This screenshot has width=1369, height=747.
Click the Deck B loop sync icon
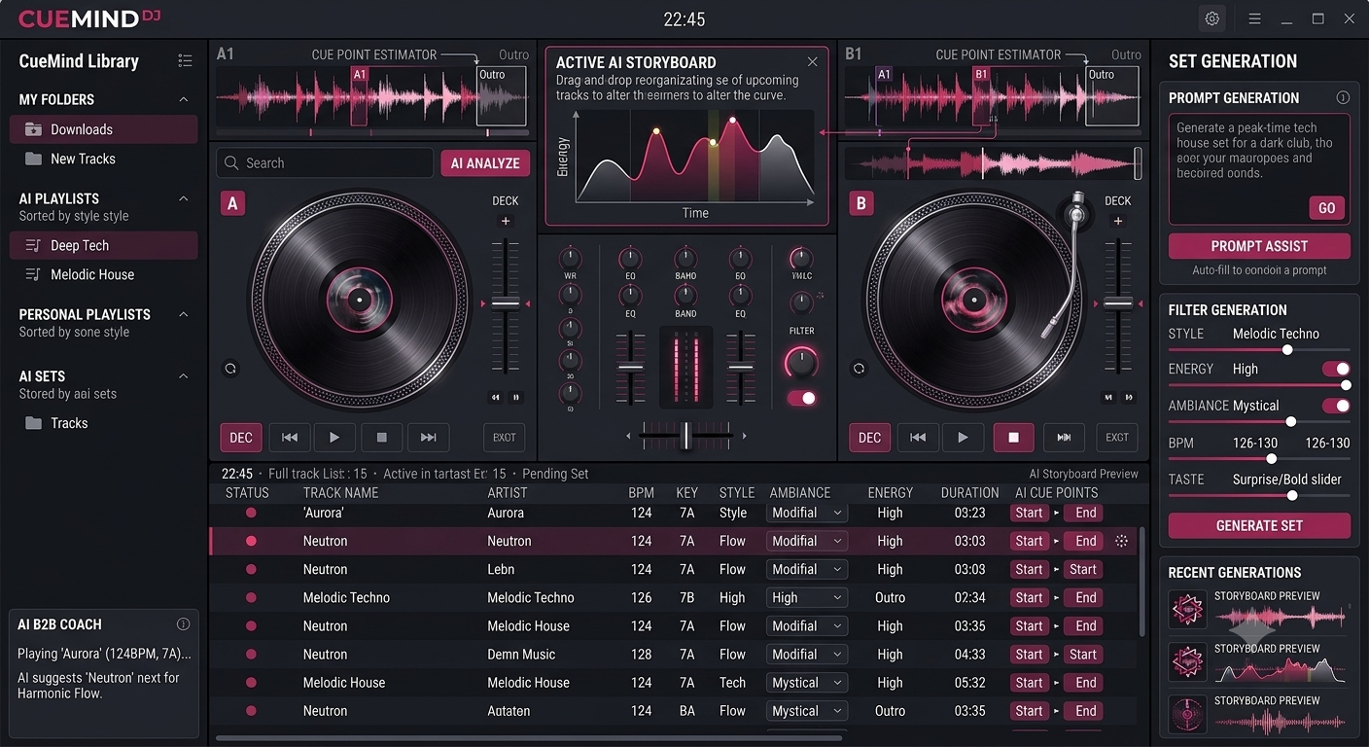[859, 369]
